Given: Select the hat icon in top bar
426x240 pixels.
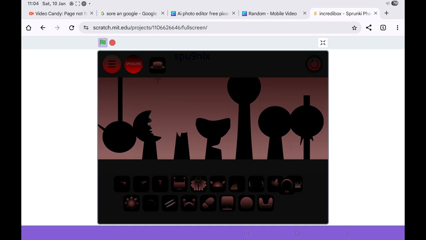Looking at the screenshot, I should 157,65.
